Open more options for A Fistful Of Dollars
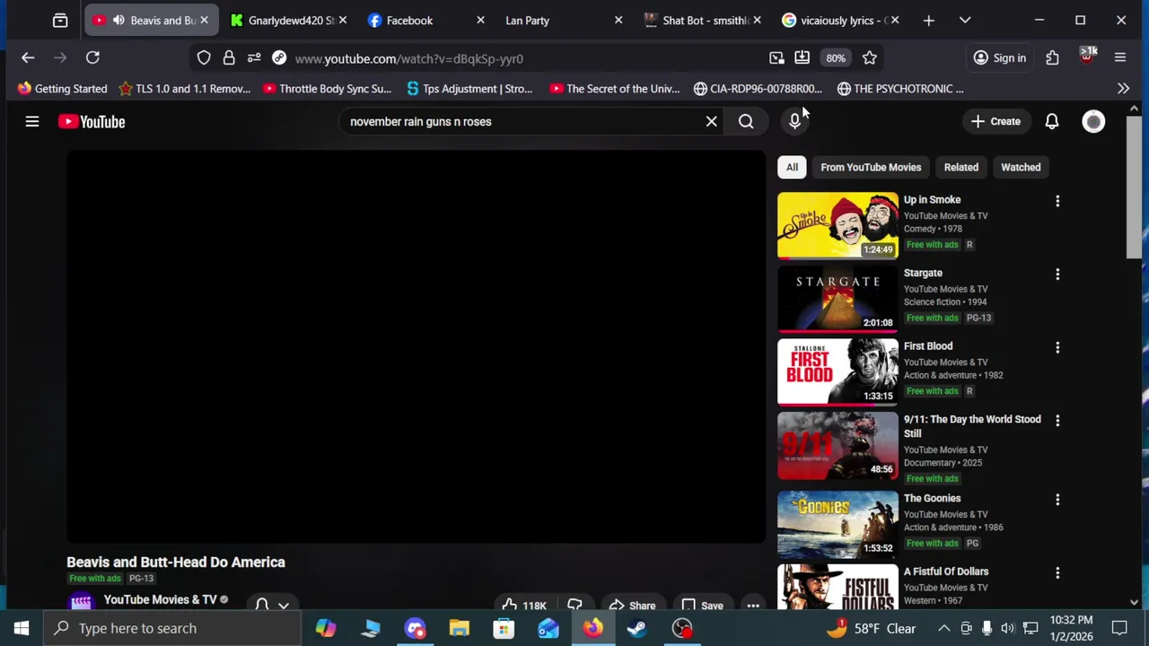This screenshot has width=1149, height=646. point(1057,572)
